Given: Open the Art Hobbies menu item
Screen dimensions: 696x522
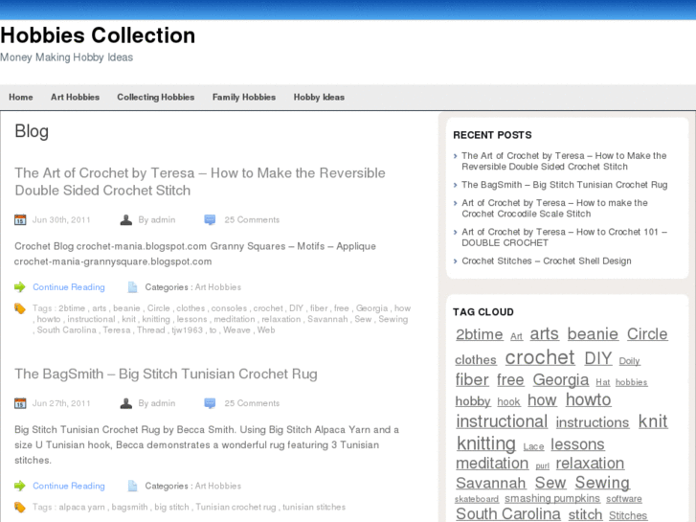Looking at the screenshot, I should (75, 97).
